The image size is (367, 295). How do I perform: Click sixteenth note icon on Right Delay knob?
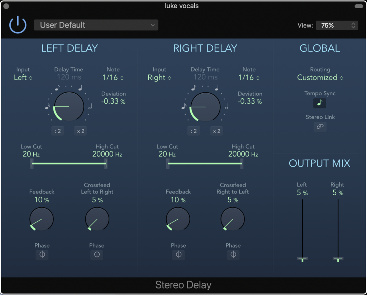(x=184, y=106)
